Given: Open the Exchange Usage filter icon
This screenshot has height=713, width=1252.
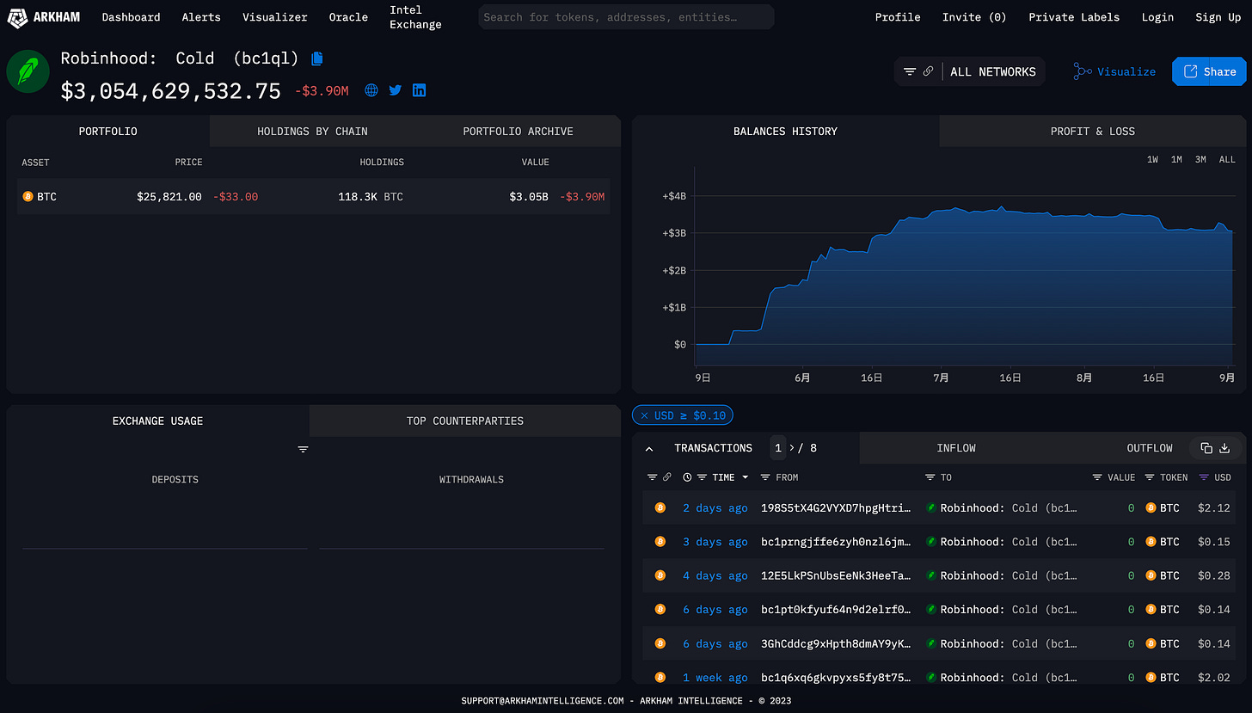Looking at the screenshot, I should point(303,450).
